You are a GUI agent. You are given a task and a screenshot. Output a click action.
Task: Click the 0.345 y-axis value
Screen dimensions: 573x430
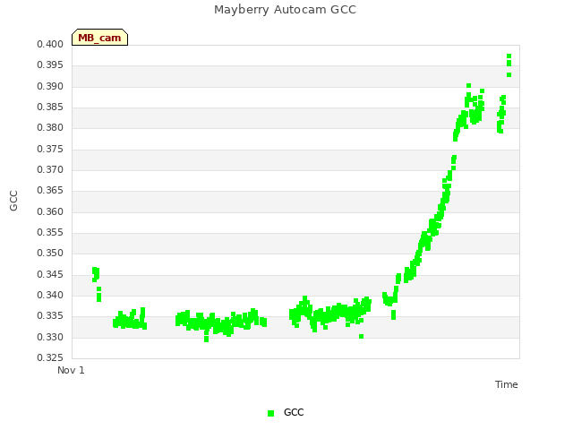50,275
